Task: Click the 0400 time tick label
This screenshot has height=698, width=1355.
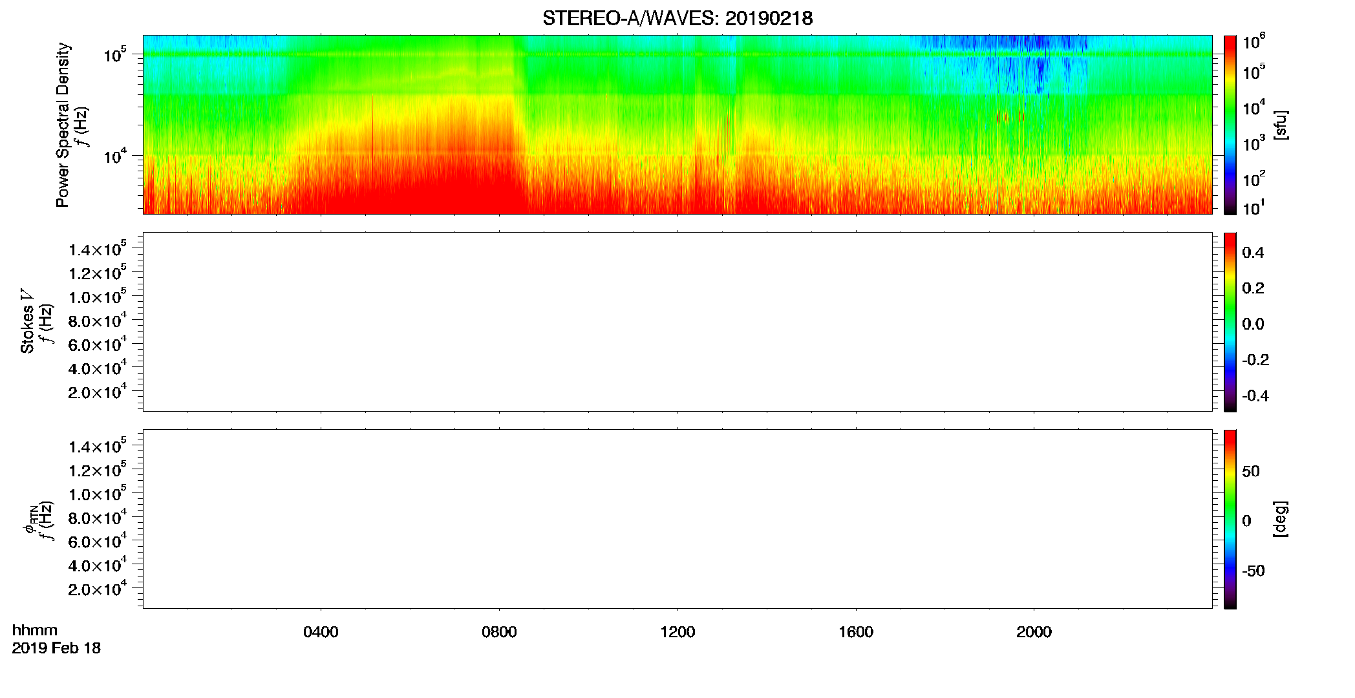Action: [x=321, y=632]
